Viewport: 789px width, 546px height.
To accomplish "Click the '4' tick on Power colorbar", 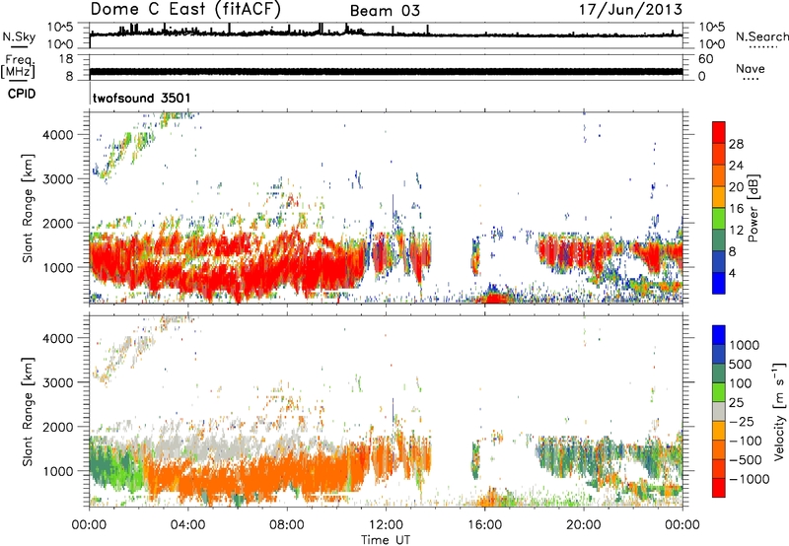I will click(732, 273).
